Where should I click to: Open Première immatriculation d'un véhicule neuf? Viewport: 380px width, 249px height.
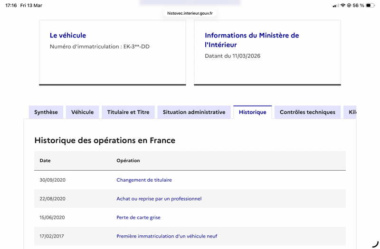pos(167,236)
